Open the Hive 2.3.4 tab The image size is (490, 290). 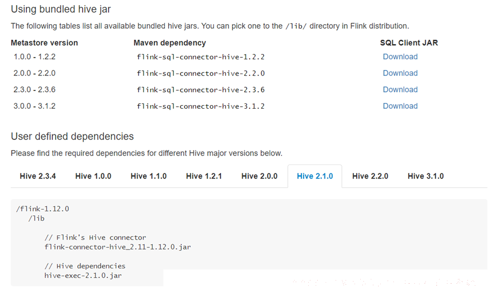tap(38, 176)
